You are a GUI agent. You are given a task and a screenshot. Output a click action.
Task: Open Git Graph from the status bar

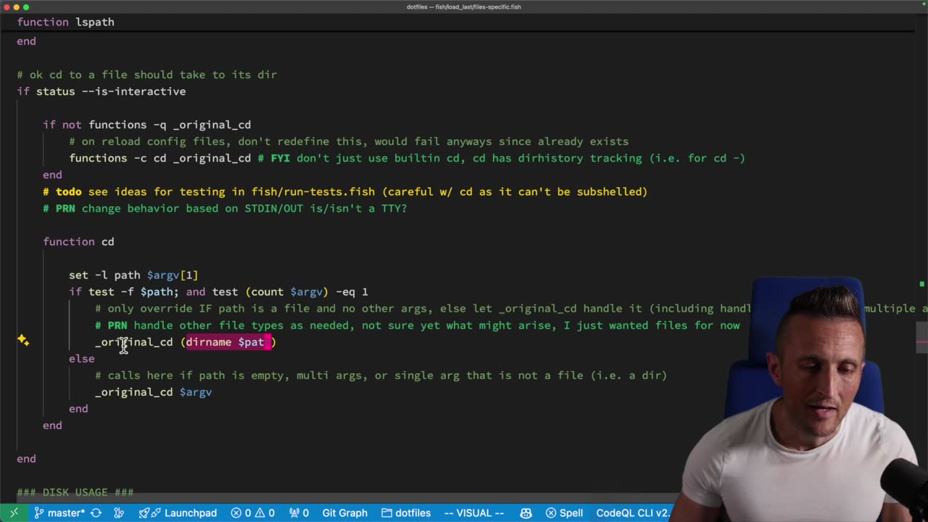pos(344,513)
